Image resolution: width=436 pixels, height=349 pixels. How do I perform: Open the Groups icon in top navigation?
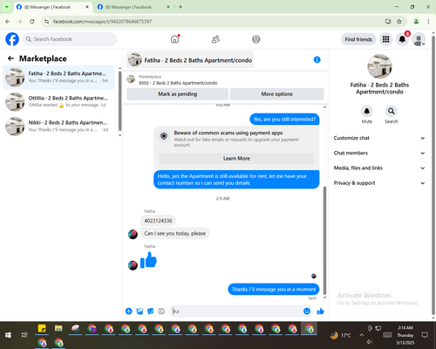pos(256,39)
